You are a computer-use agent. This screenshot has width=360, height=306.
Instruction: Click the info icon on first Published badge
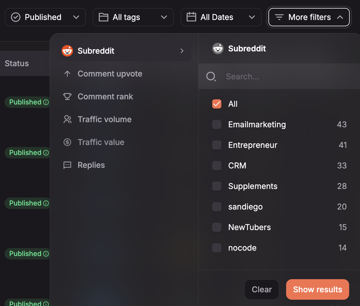tap(46, 102)
